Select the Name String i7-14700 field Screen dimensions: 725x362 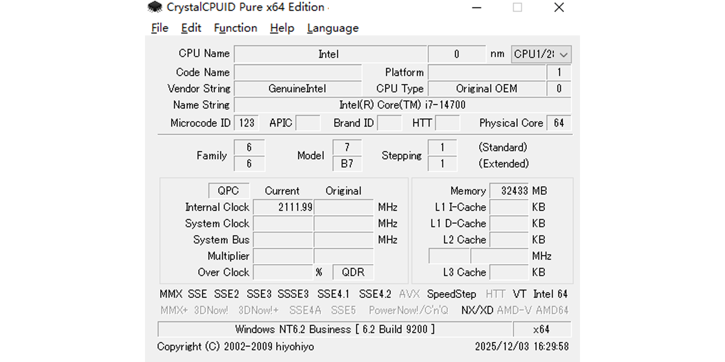[402, 105]
